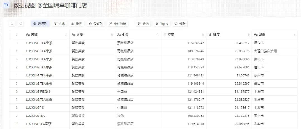The height and width of the screenshot is (129, 301).
Task: Click the back arrow icon beside 数据视图
Action: [x=6, y=5]
